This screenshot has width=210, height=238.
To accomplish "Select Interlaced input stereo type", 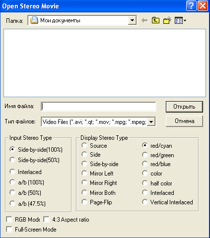I will (x=12, y=172).
